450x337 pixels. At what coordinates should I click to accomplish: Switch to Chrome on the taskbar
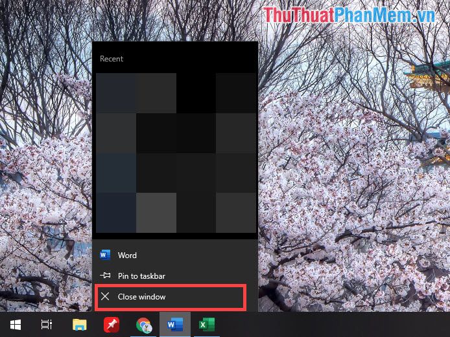point(143,325)
